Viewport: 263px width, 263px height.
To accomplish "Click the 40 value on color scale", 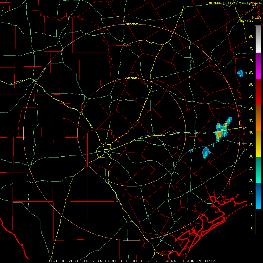I will tap(251, 132).
